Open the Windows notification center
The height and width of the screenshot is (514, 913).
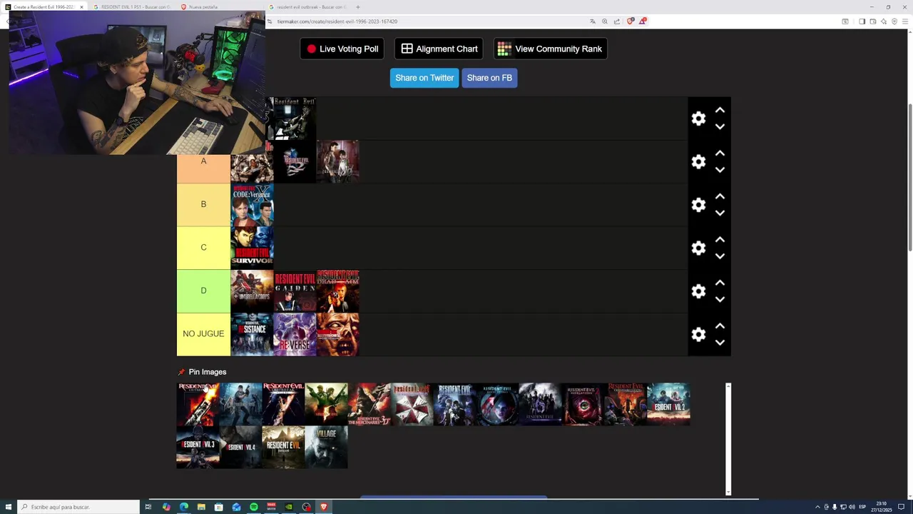(901, 507)
